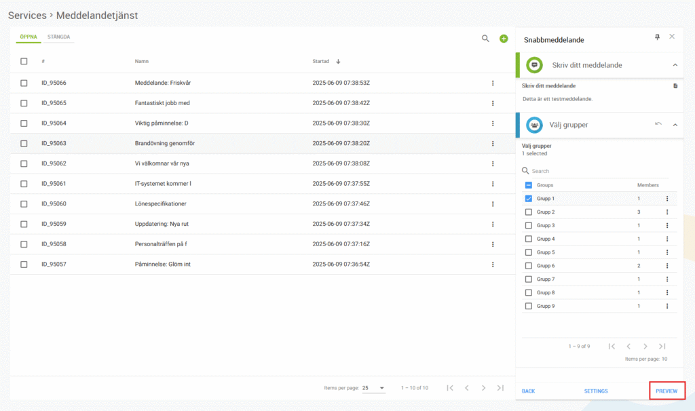Switch to the STÄNGDA tab
Viewport: 695px width, 411px height.
pos(58,37)
